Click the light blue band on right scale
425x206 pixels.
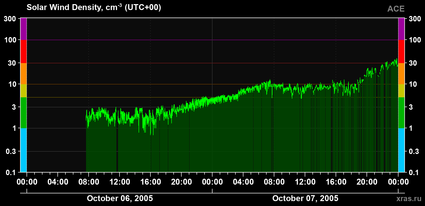tap(401, 150)
